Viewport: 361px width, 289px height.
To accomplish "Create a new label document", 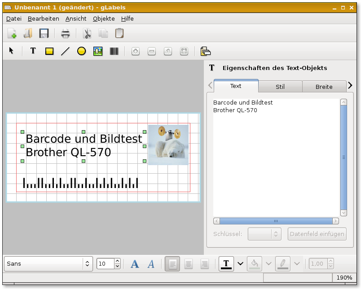I will coord(12,33).
